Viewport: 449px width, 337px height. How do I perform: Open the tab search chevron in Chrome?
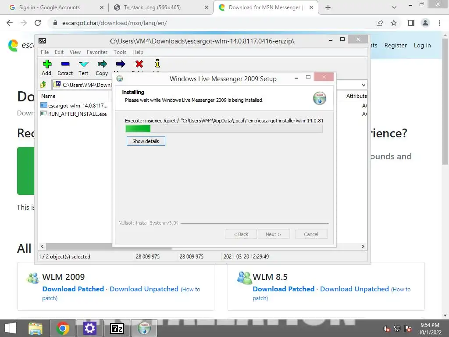point(394,7)
